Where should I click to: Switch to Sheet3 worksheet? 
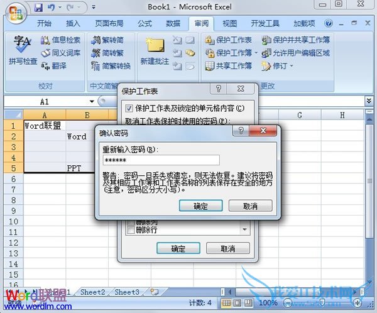click(127, 292)
